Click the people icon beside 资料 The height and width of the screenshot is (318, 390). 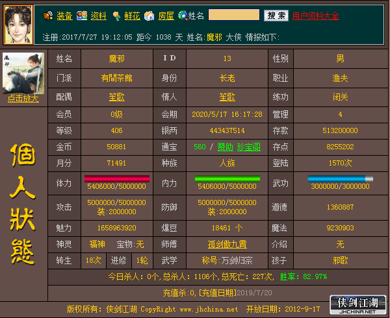(x=82, y=16)
